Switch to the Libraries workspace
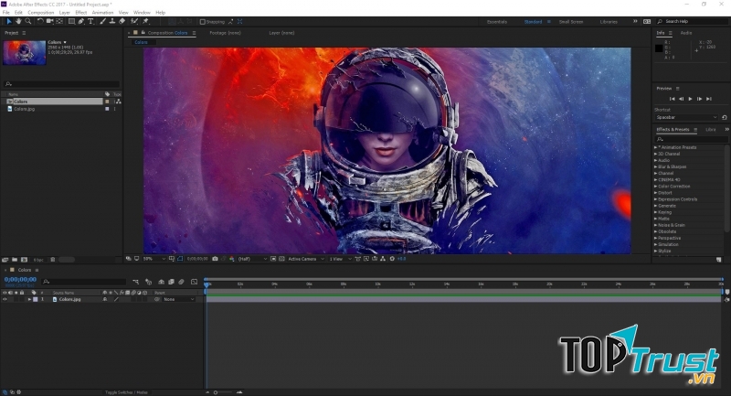This screenshot has height=396, width=731. [x=609, y=22]
